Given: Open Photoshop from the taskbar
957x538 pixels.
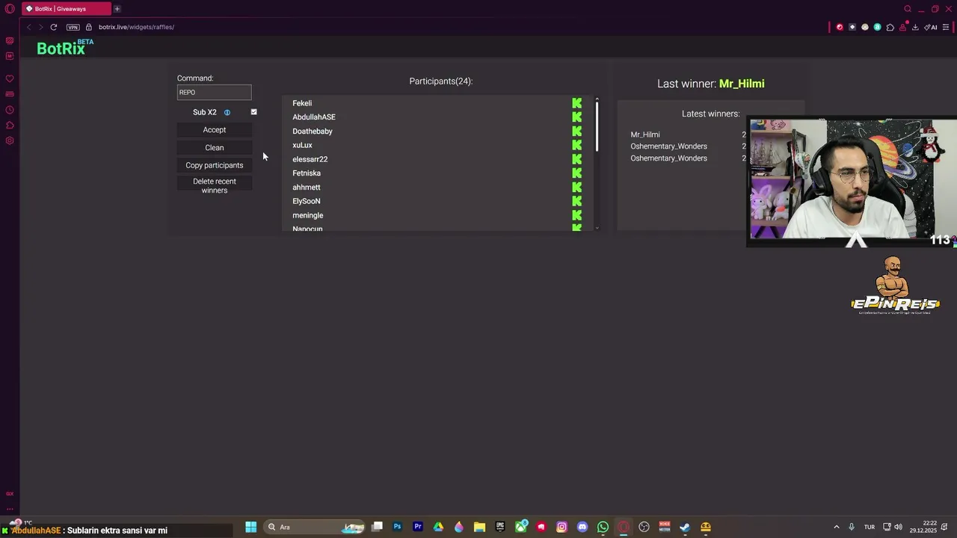Looking at the screenshot, I should 397,527.
